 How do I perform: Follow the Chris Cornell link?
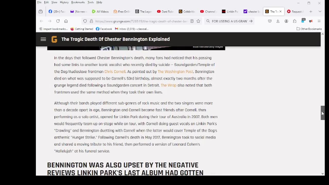[x=115, y=71]
